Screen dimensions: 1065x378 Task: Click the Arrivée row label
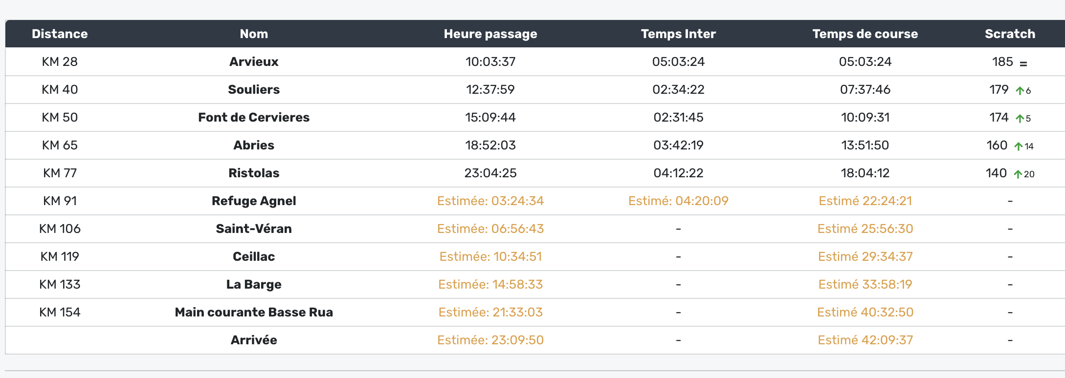click(254, 340)
